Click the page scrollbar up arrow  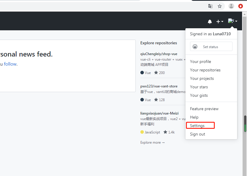(x=244, y=14)
